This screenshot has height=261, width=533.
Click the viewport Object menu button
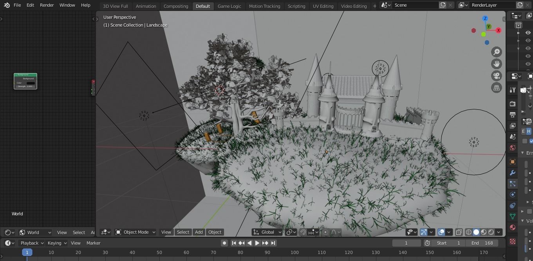pyautogui.click(x=215, y=232)
